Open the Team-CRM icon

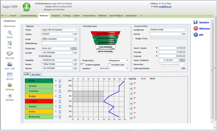click(x=10, y=64)
